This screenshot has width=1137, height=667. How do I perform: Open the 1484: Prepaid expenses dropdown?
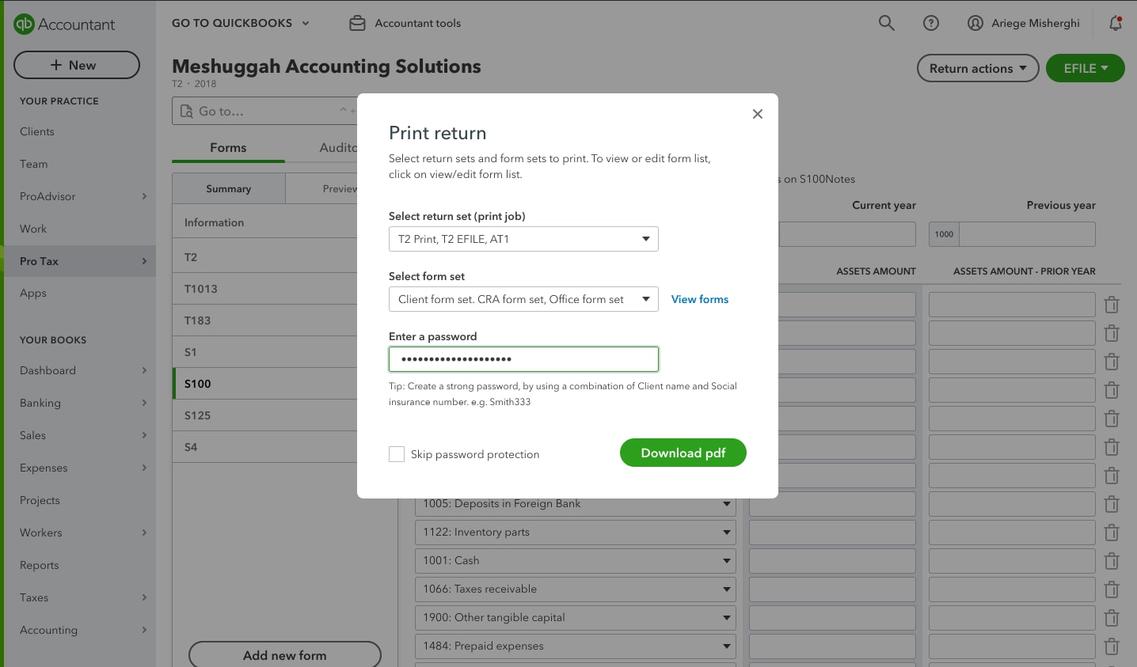click(576, 646)
